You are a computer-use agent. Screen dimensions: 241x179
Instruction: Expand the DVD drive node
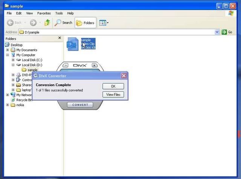click(x=13, y=75)
